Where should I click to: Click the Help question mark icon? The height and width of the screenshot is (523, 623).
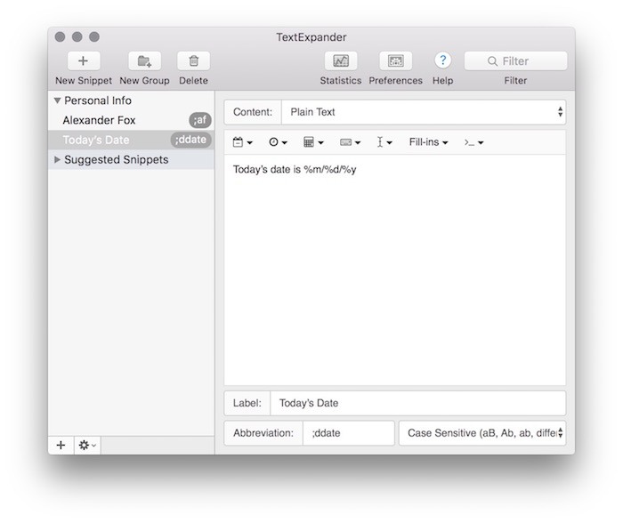(442, 60)
